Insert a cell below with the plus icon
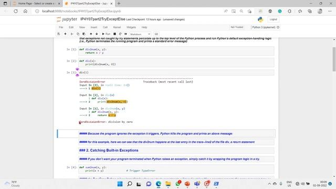336x189 pixels. click(x=65, y=34)
